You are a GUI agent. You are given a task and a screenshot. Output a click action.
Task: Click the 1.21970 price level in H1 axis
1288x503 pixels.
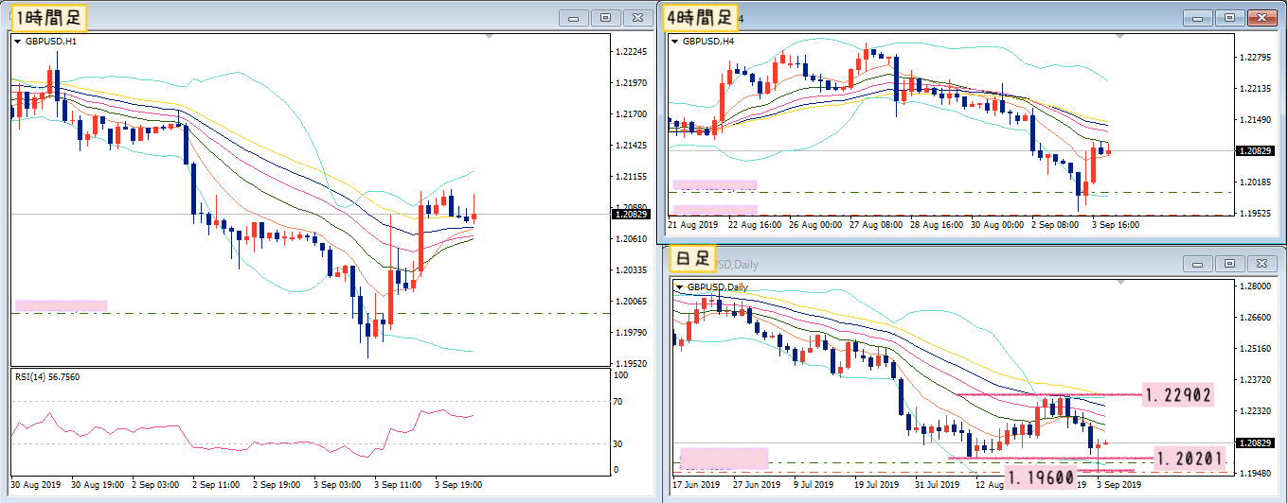632,82
